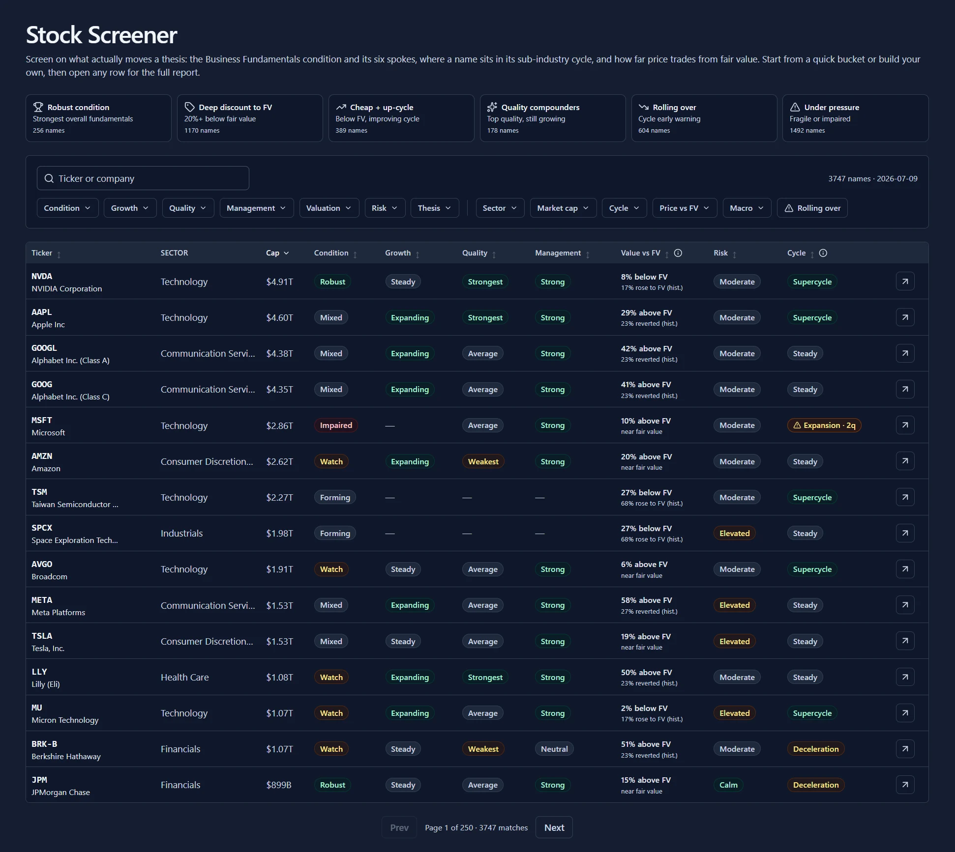
Task: Sort by Ticker column sort icon
Action: coord(59,254)
